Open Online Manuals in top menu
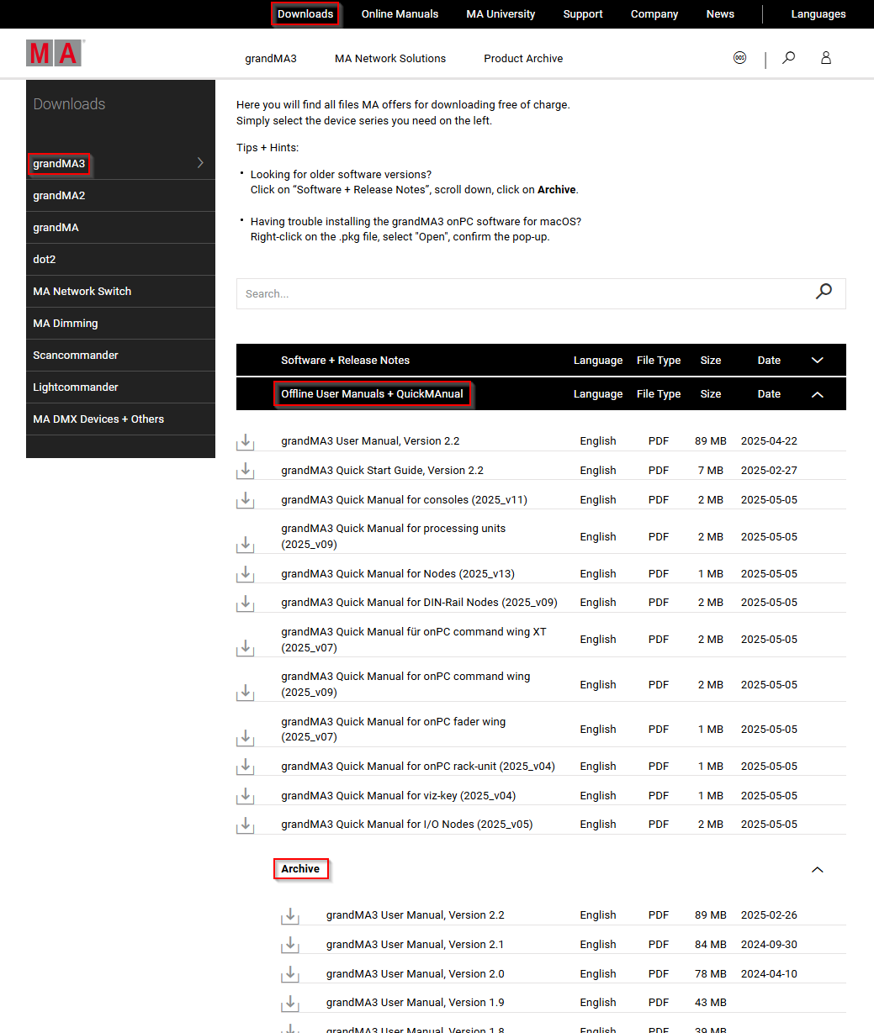This screenshot has width=874, height=1033. (400, 14)
